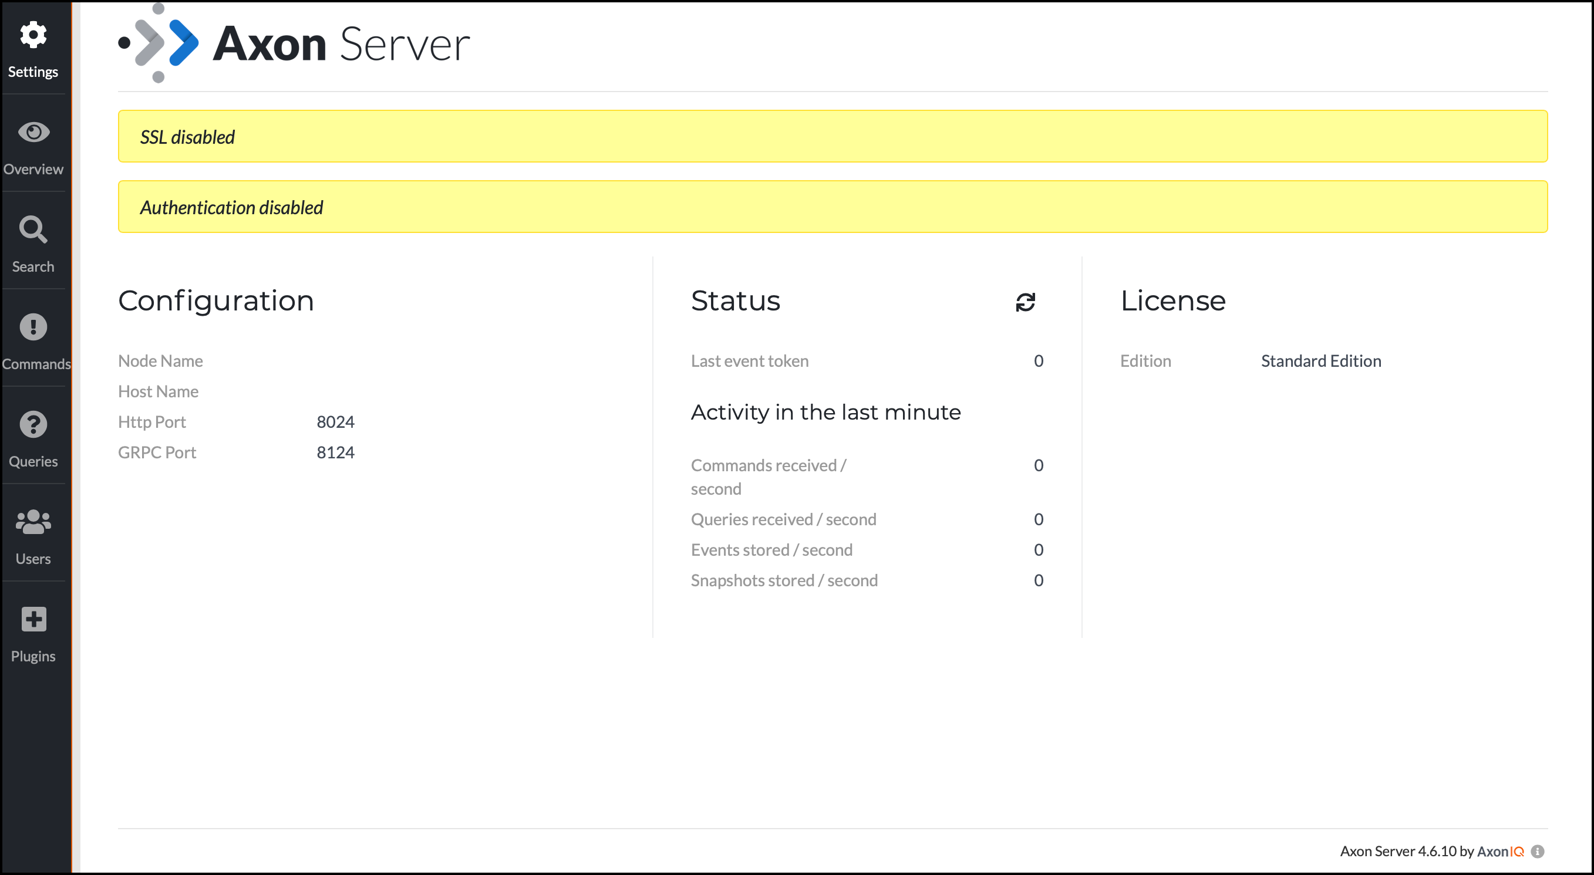1594x875 pixels.
Task: Open the Overview panel
Action: [x=33, y=144]
